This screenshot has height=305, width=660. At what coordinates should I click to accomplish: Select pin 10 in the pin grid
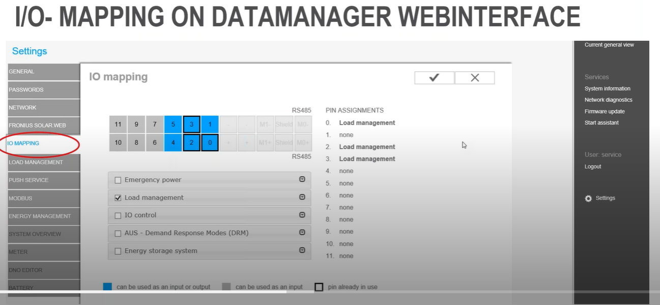[x=118, y=143]
